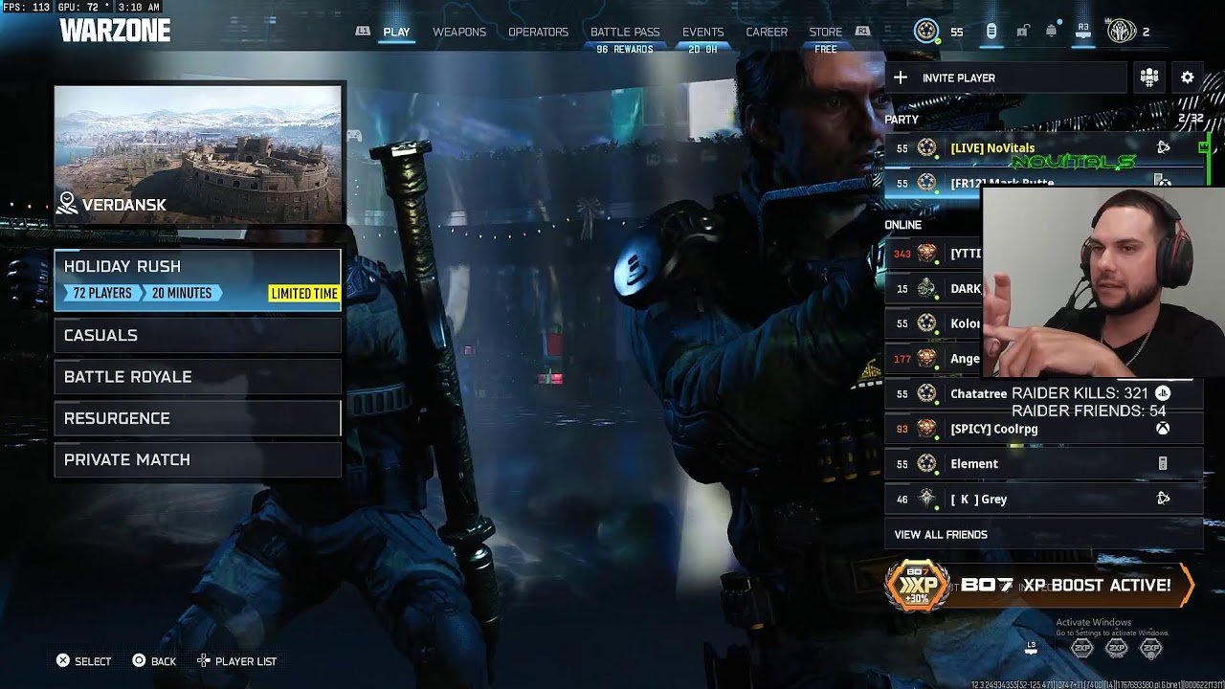This screenshot has height=689, width=1225.
Task: Go to the BATTLE PASS tab
Action: 625,32
